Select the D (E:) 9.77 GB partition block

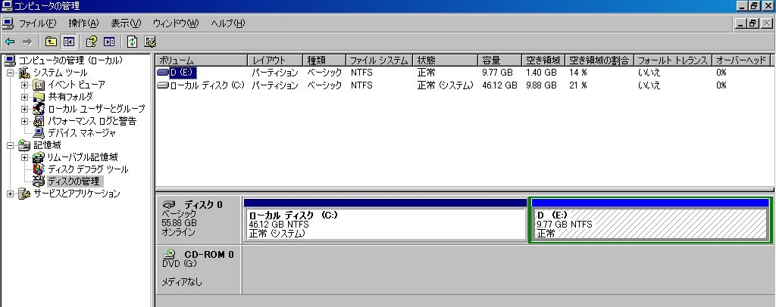coord(650,220)
